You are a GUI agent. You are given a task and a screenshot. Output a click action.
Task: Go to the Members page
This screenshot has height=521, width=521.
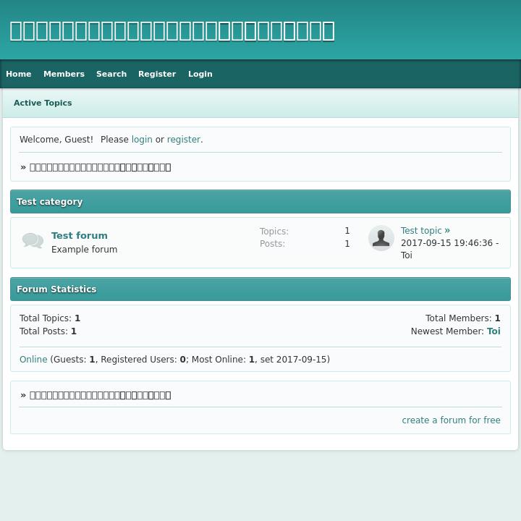coord(64,74)
